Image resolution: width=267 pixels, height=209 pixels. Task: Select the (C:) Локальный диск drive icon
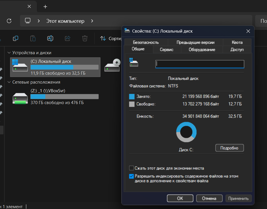(x=20, y=65)
